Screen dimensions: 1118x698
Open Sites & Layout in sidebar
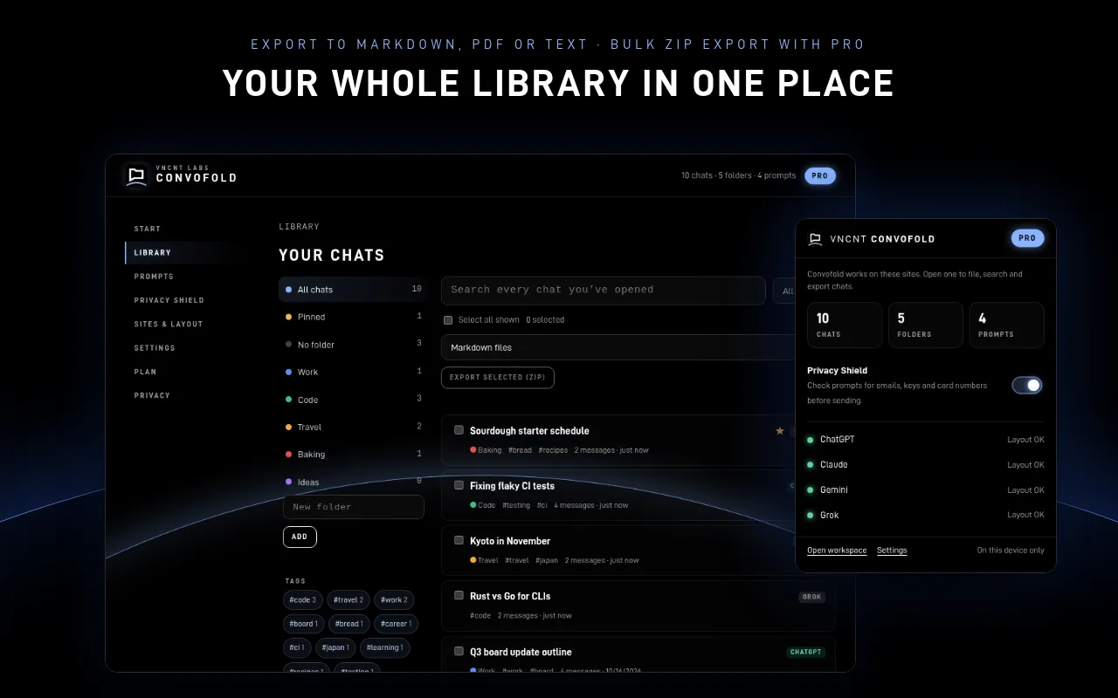[169, 324]
